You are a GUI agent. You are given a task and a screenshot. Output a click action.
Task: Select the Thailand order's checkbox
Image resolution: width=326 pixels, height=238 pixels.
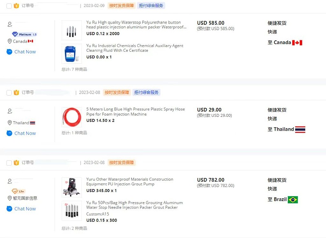click(x=9, y=93)
